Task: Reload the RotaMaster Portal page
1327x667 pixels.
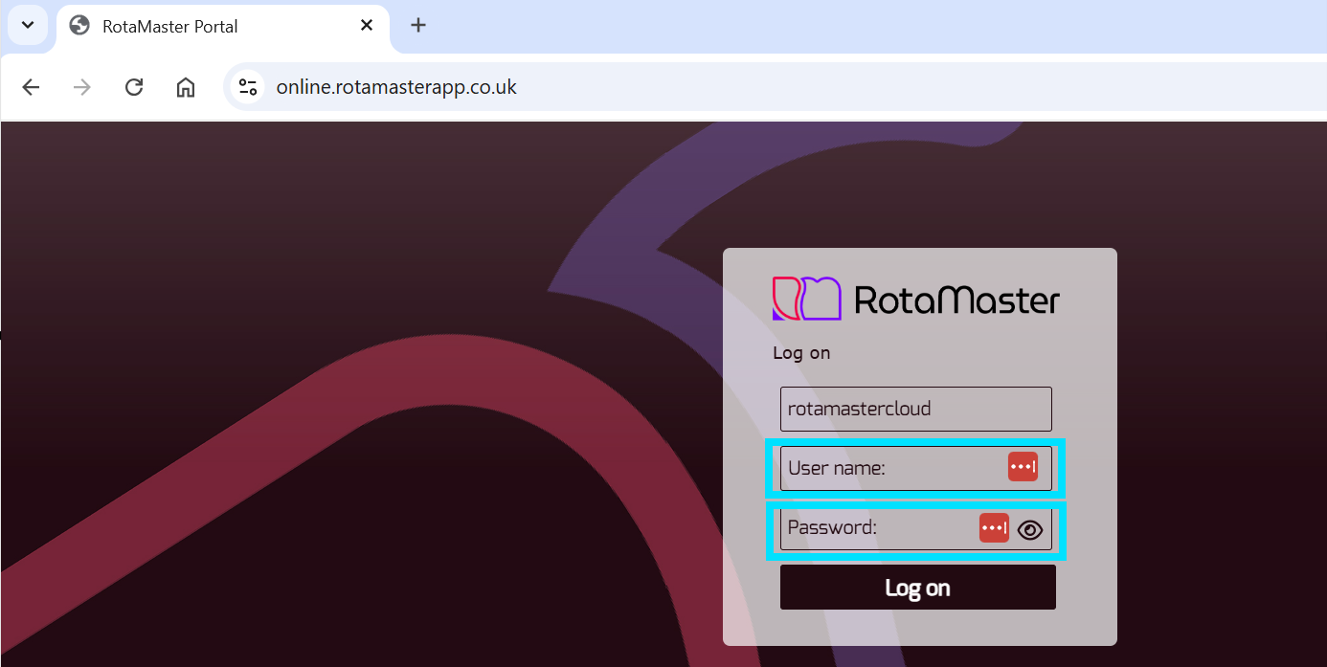Action: [x=134, y=86]
